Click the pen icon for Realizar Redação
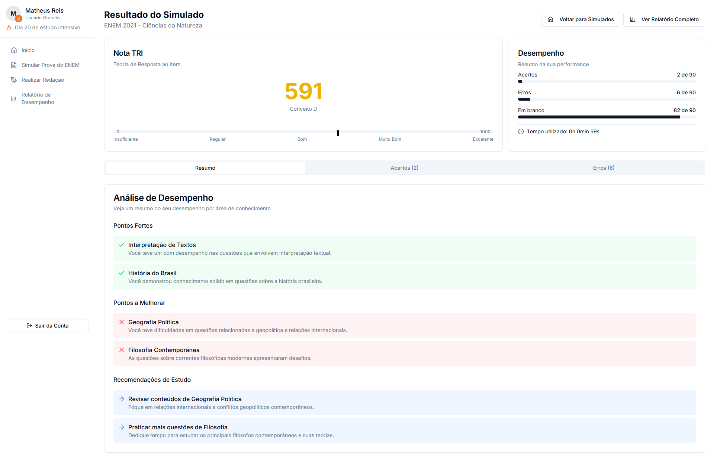Screen dimensions: 714x462 14,80
